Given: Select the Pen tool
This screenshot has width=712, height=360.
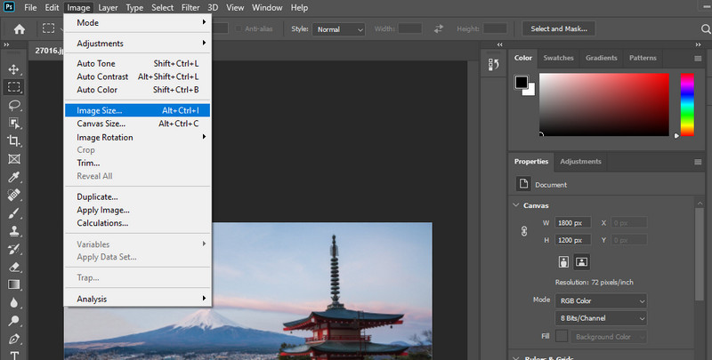Looking at the screenshot, I should click(14, 339).
